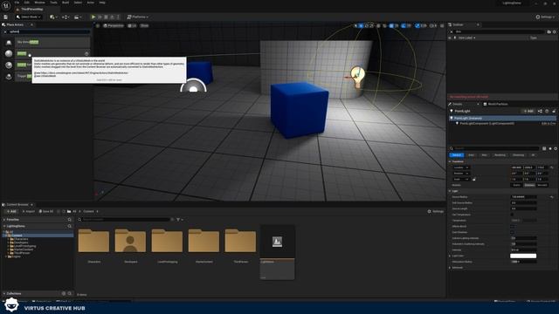Collapse the Transform section

(450, 161)
